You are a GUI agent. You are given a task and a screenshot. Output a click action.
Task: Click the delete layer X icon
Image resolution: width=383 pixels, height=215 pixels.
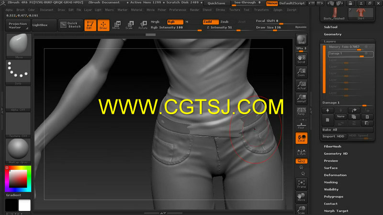pos(367,117)
